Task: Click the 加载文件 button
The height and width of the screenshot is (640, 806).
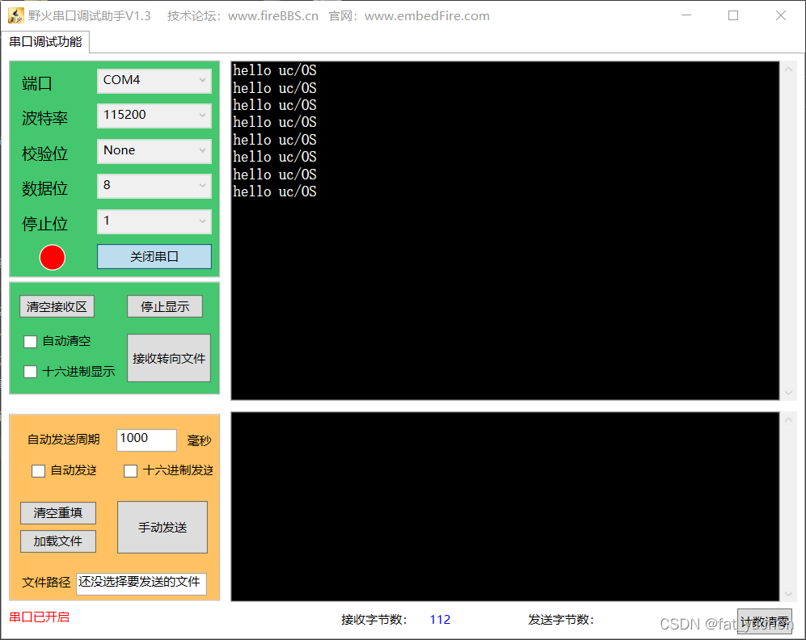Action: click(x=58, y=541)
